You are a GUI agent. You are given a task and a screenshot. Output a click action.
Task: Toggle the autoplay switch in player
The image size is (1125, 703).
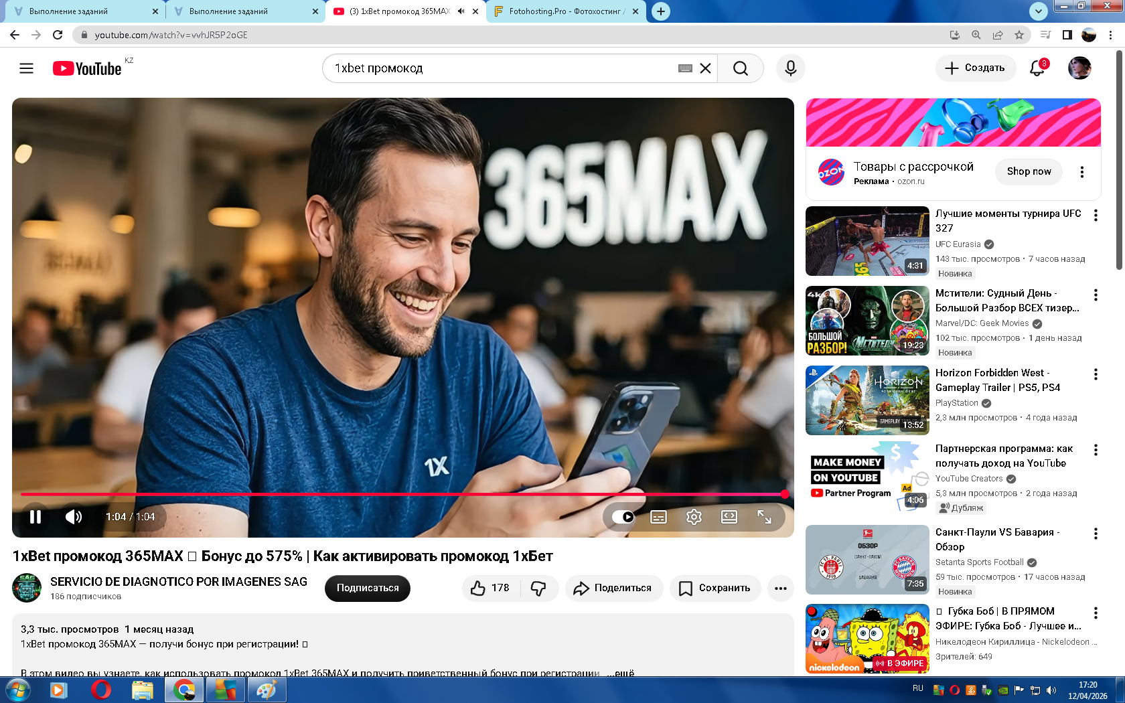coord(623,517)
